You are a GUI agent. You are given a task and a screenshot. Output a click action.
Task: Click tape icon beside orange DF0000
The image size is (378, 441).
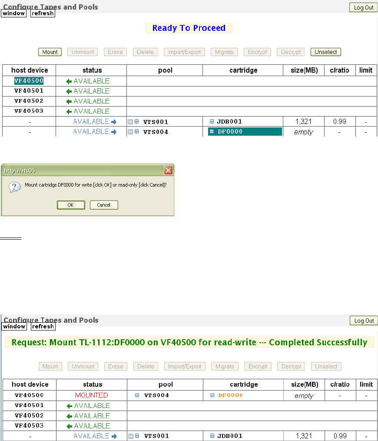pos(212,395)
